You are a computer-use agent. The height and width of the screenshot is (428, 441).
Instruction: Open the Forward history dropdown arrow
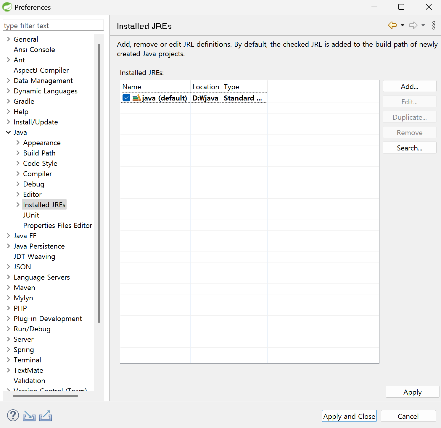coord(423,25)
